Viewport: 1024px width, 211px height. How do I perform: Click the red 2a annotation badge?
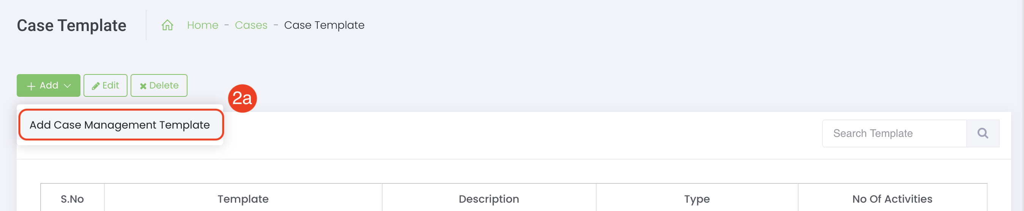[242, 98]
